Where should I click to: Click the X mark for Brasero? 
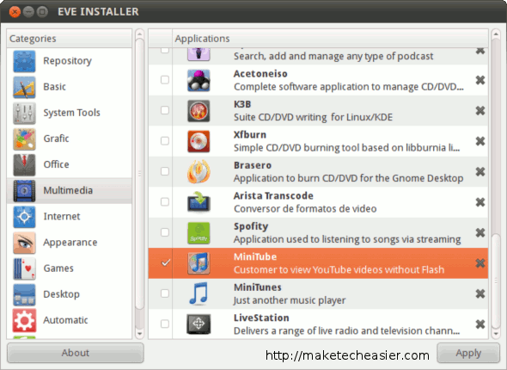pyautogui.click(x=480, y=171)
